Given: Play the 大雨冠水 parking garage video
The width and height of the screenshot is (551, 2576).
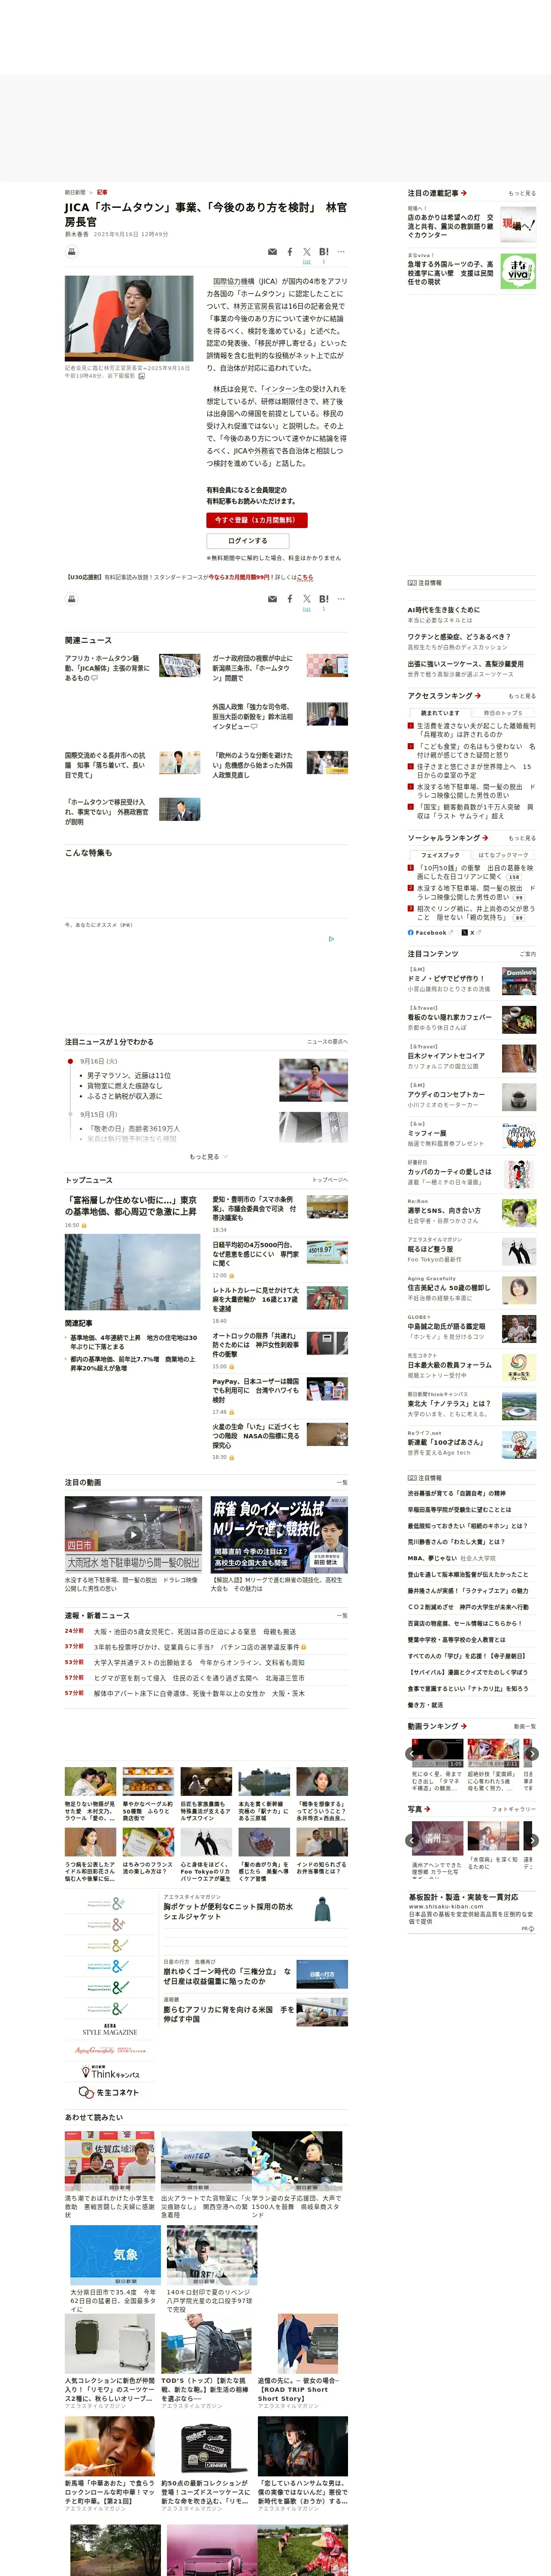Looking at the screenshot, I should click(x=133, y=1534).
